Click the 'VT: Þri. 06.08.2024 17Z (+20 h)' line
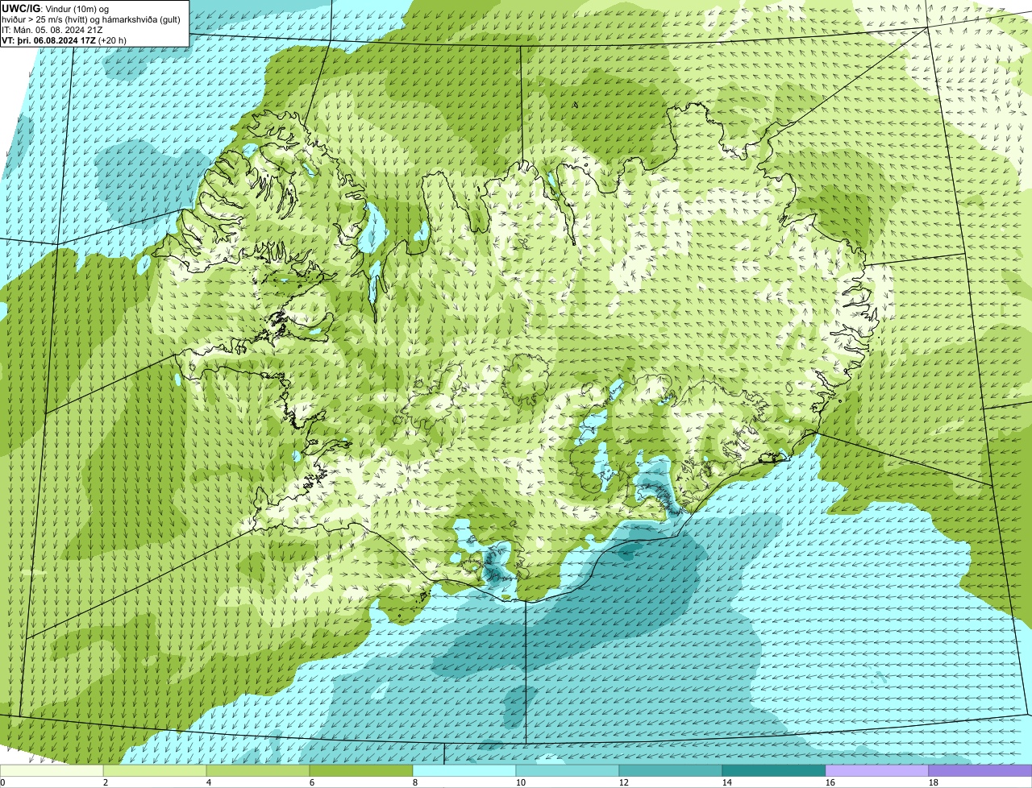The image size is (1032, 788). coord(64,40)
